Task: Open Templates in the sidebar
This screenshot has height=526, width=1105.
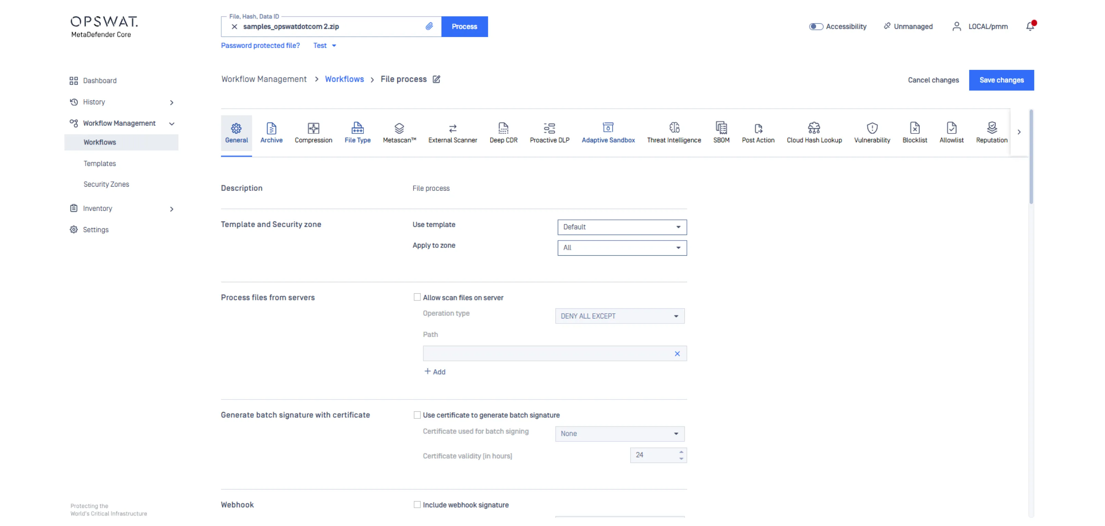Action: pyautogui.click(x=100, y=163)
